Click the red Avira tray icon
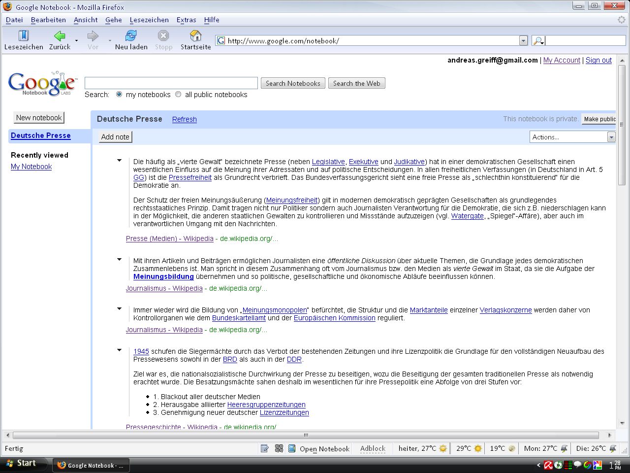Image resolution: width=630 pixels, height=473 pixels. [x=548, y=465]
